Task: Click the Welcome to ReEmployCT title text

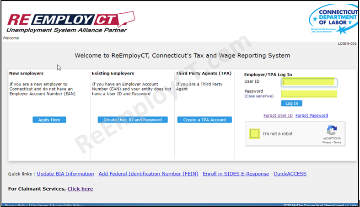Action: 183,55
